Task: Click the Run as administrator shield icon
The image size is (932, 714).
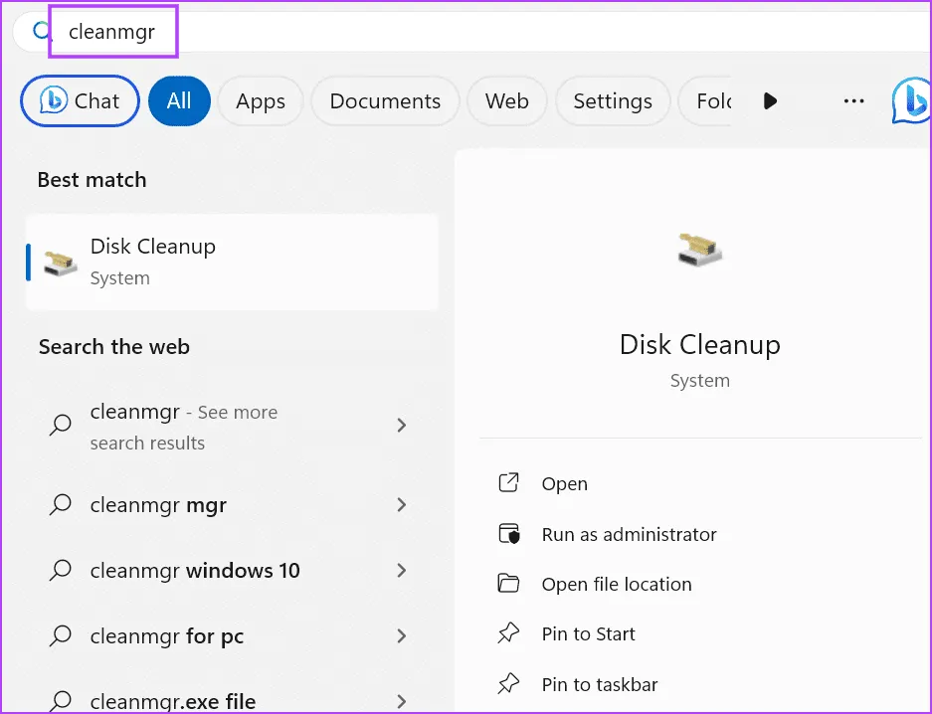Action: [508, 534]
